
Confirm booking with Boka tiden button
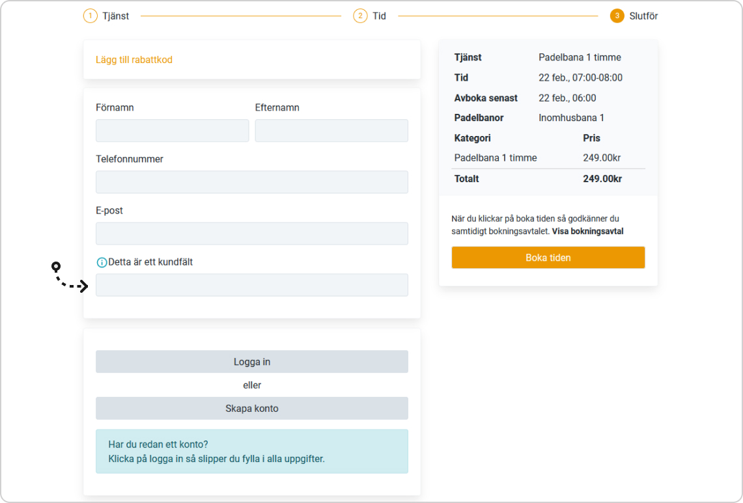point(548,258)
